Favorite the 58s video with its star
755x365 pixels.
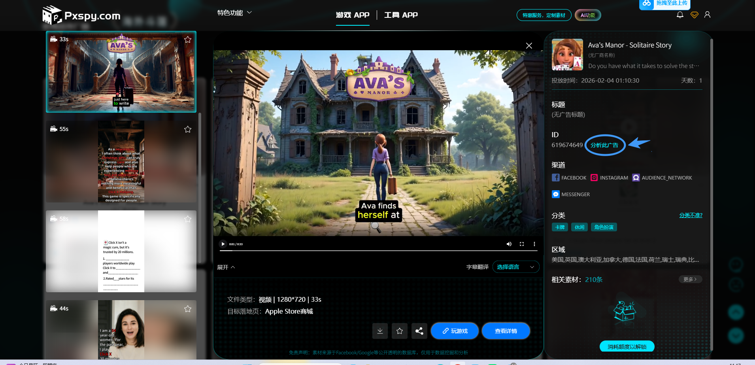coord(188,219)
